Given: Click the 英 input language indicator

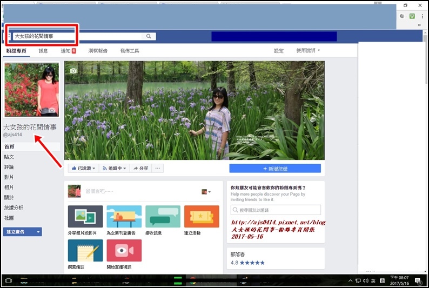Looking at the screenshot, I should 373,280.
